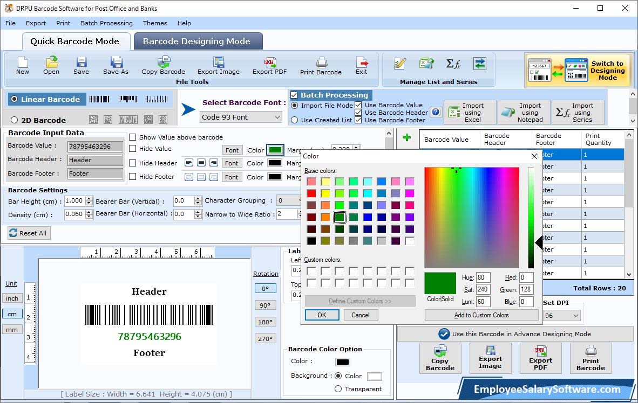Click Export Image toolbar icon
Viewport: 638px width, 403px height.
(219, 66)
